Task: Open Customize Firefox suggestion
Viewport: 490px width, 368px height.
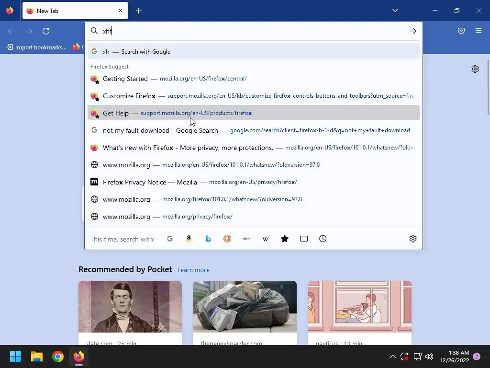Action: tap(254, 96)
